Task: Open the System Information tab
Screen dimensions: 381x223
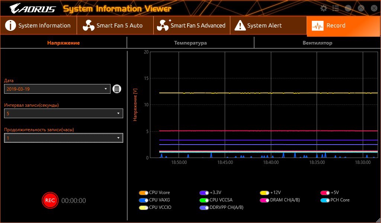Action: (x=39, y=26)
